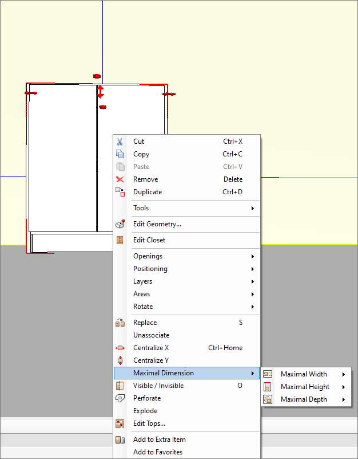
Task: Choose Cut from the context menu
Action: [186, 142]
